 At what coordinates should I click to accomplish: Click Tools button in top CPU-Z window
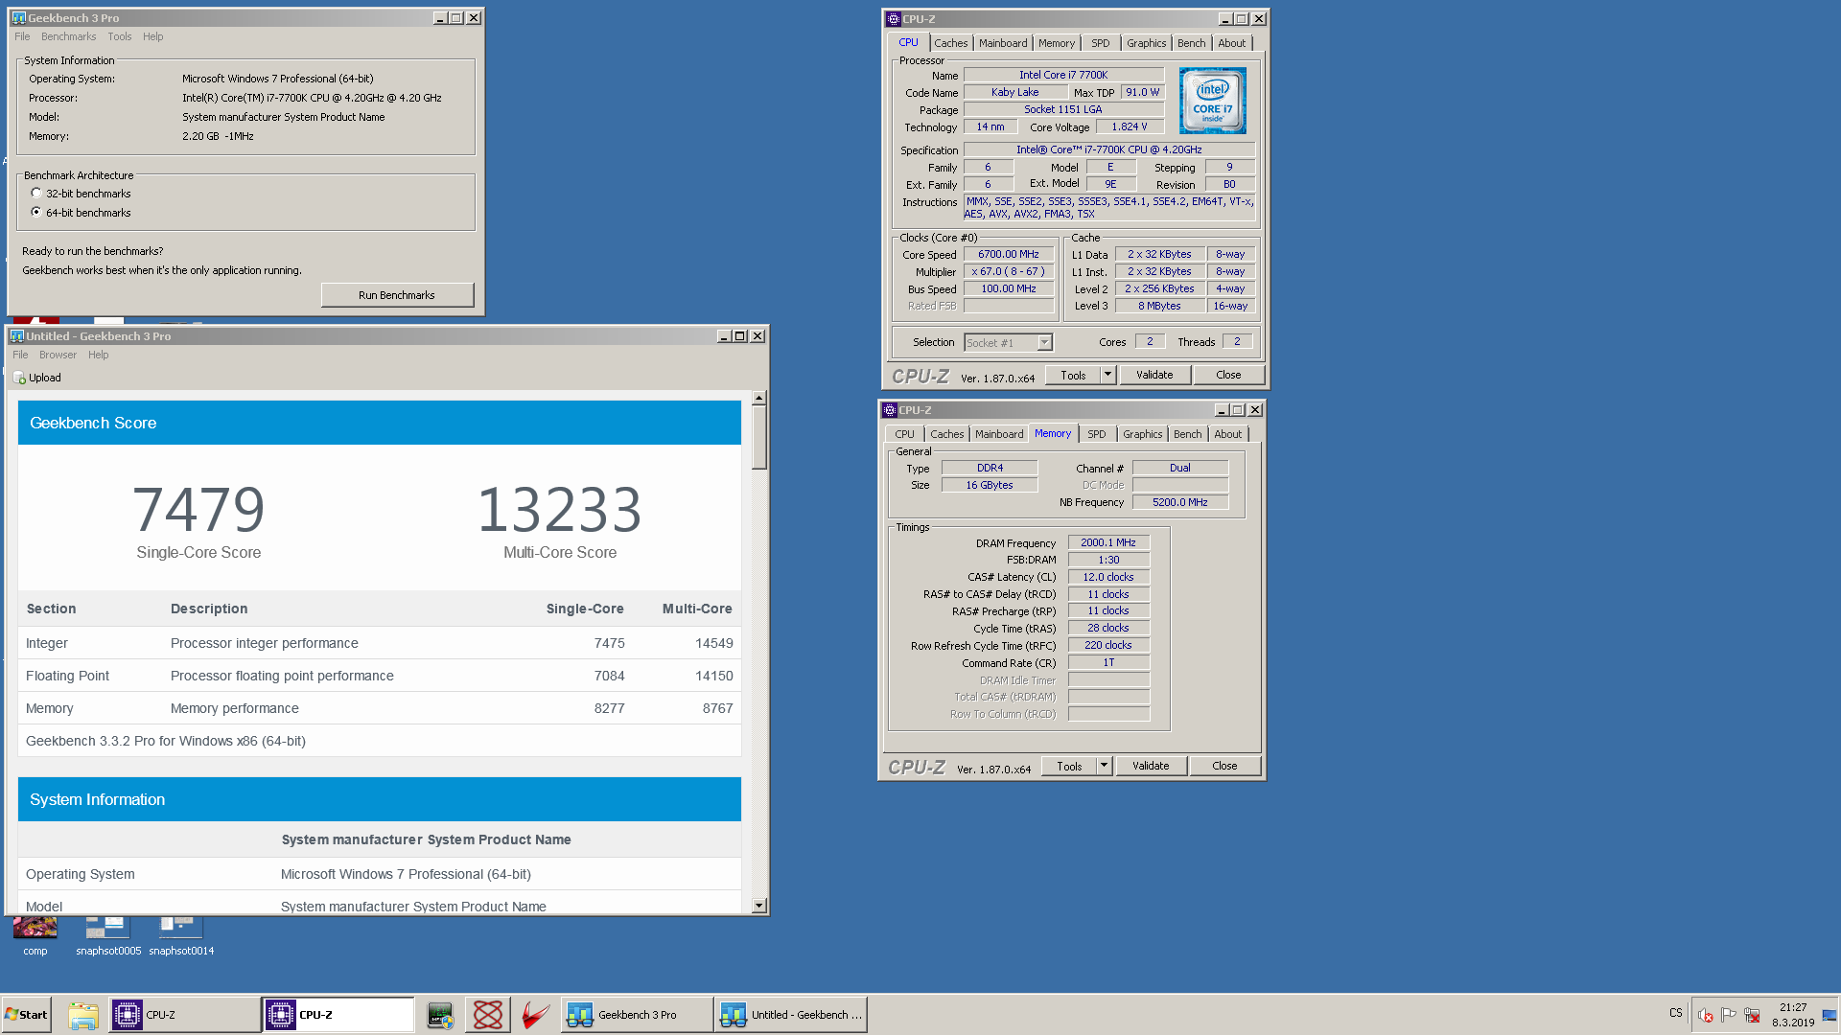1073,375
